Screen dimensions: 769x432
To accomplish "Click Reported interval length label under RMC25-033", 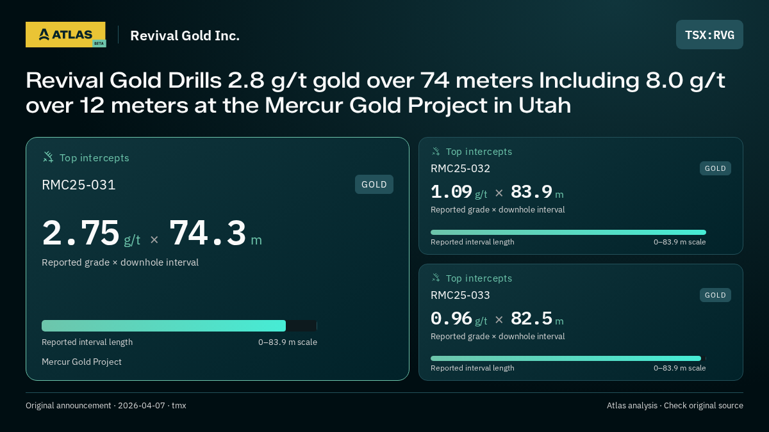I will click(x=472, y=368).
